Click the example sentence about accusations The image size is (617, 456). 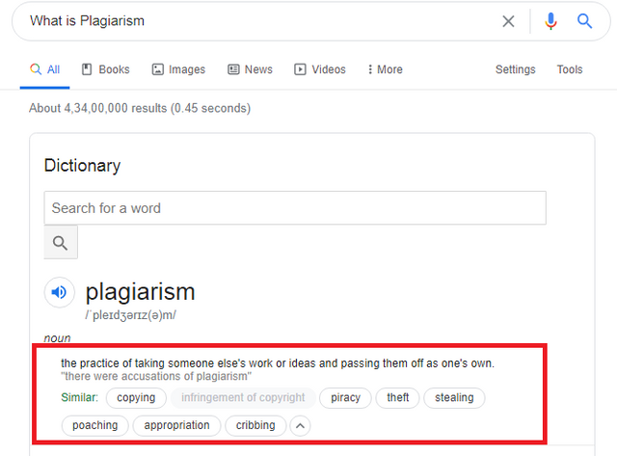point(156,377)
